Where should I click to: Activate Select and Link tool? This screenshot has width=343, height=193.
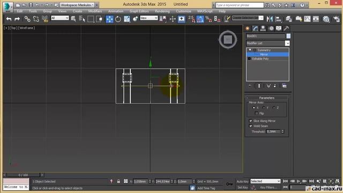coord(27,19)
